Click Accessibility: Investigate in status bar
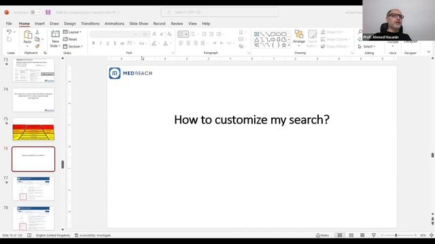 [92, 235]
